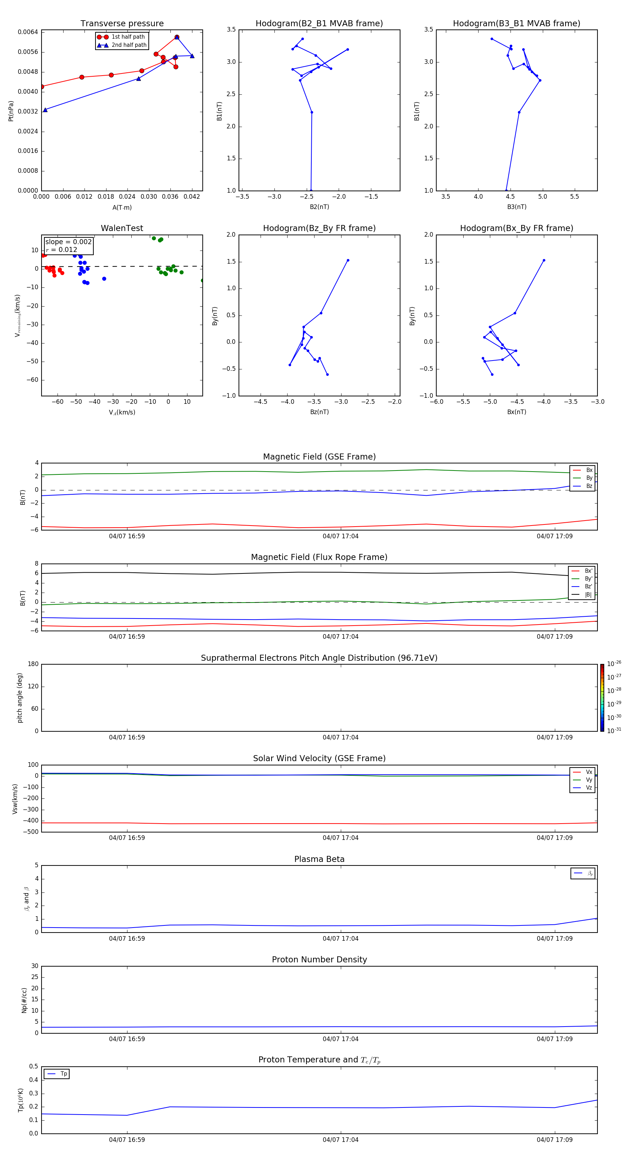The height and width of the screenshot is (1171, 639).
Task: Click the topmost green dot in the WalenTest scatter
Action: pyautogui.click(x=154, y=238)
